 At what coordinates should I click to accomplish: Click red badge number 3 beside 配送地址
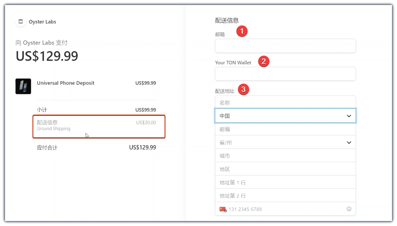[x=243, y=90]
